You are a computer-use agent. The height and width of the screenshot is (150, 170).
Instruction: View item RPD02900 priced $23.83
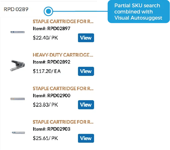[86, 105]
